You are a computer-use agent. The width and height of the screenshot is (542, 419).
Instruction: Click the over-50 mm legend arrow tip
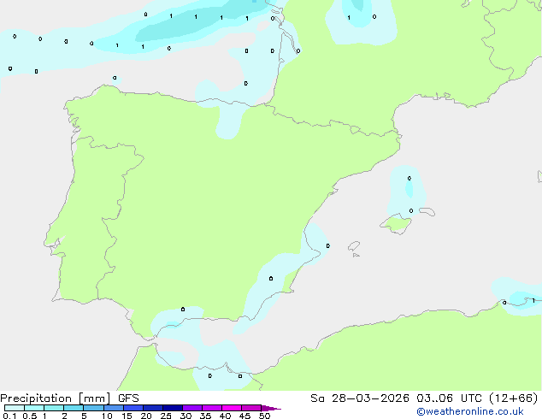click(x=271, y=408)
